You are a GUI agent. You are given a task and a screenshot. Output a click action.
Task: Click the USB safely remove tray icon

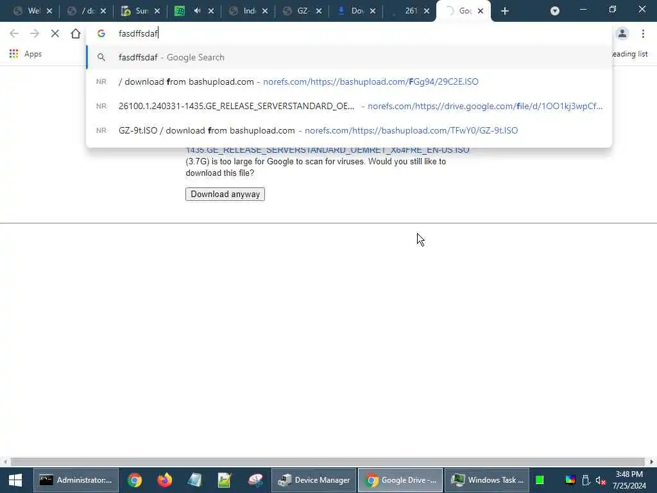coord(586,480)
